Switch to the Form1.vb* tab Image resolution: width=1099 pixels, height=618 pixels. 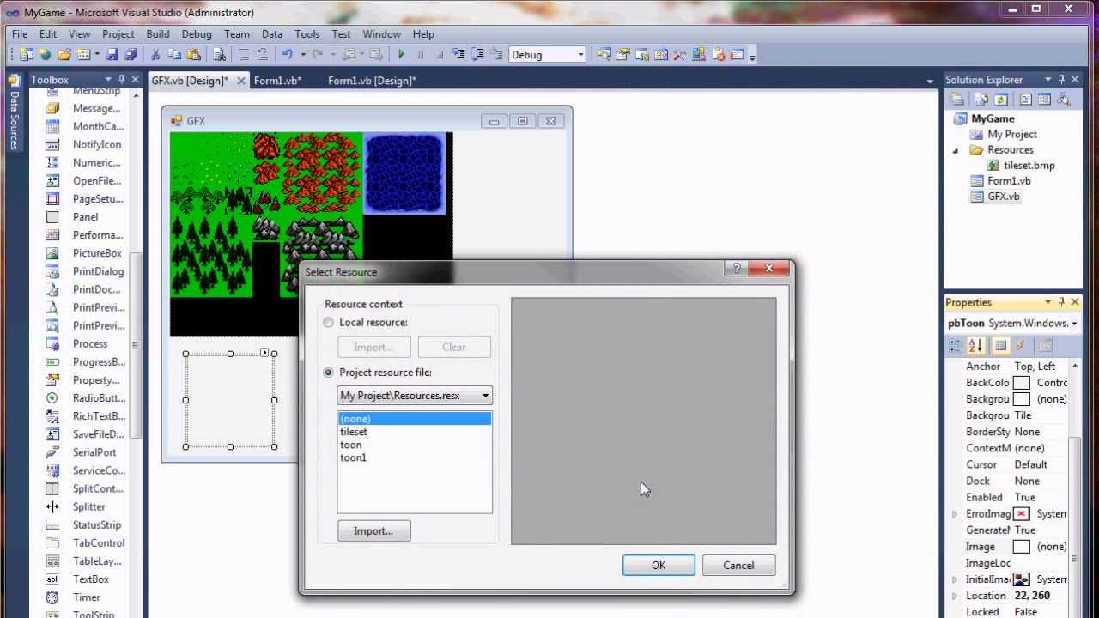point(277,81)
